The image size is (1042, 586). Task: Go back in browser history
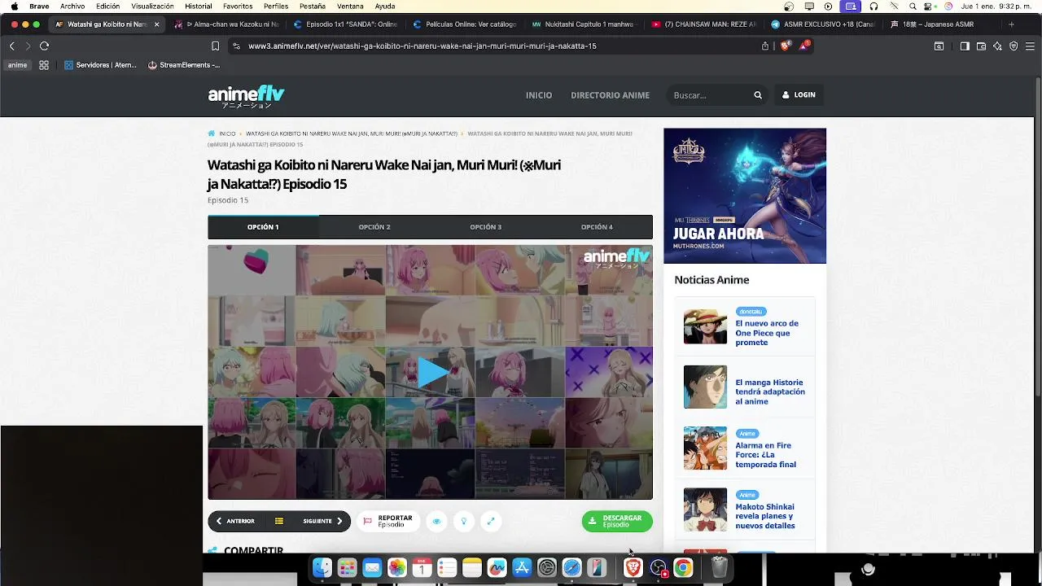point(11,46)
